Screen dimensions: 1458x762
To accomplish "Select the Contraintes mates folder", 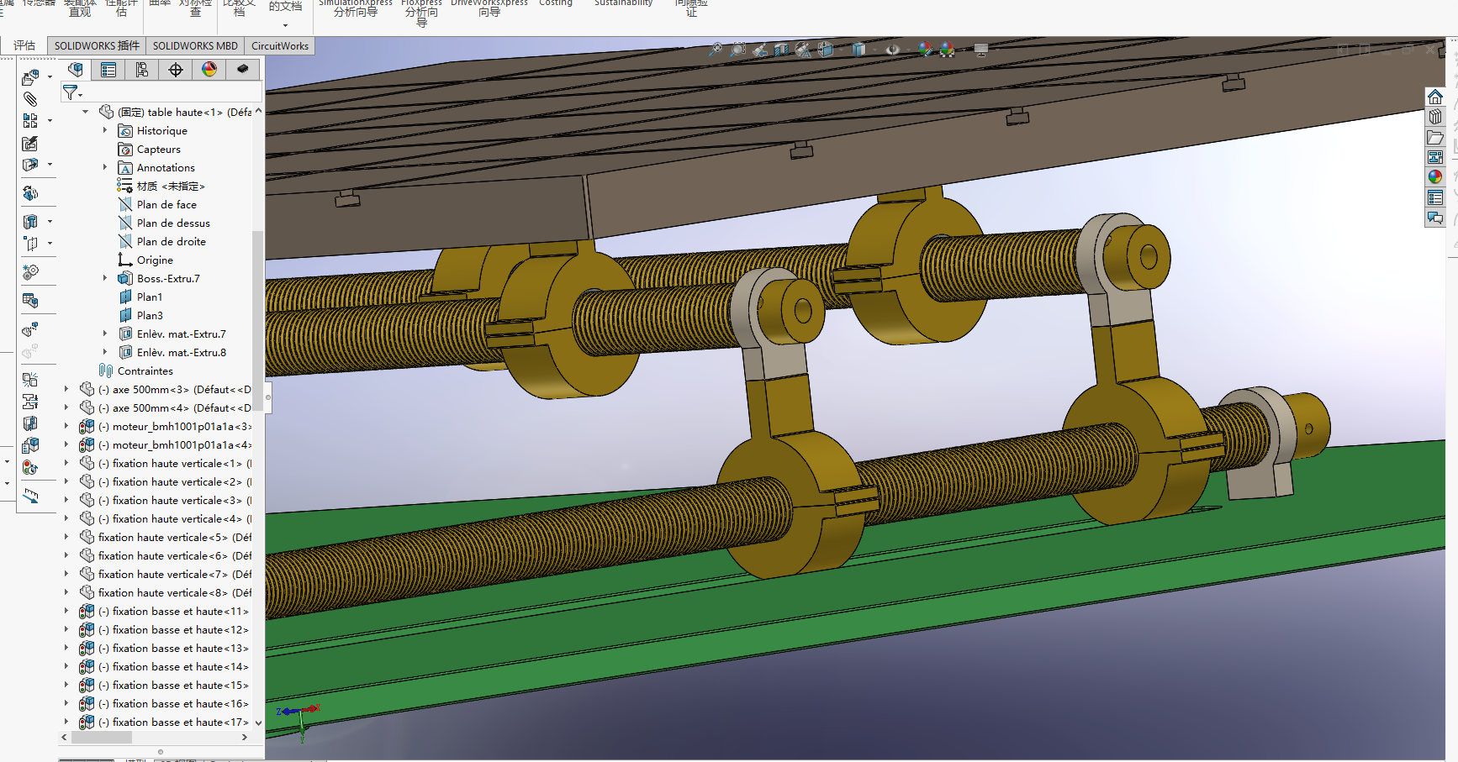I will (145, 370).
